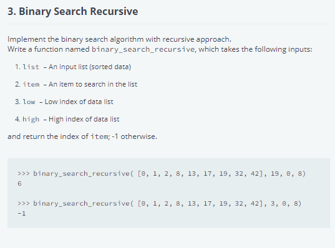Click the second '>>>' prompt in the code block
335x248 pixels.
24,204
